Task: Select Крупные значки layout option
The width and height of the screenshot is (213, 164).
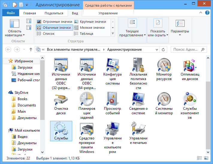Action: click(x=90, y=22)
